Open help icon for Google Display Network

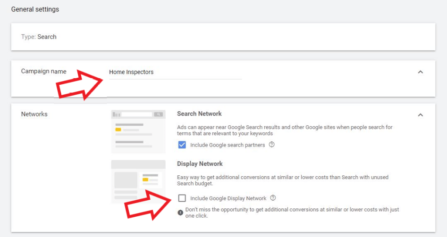coord(273,198)
